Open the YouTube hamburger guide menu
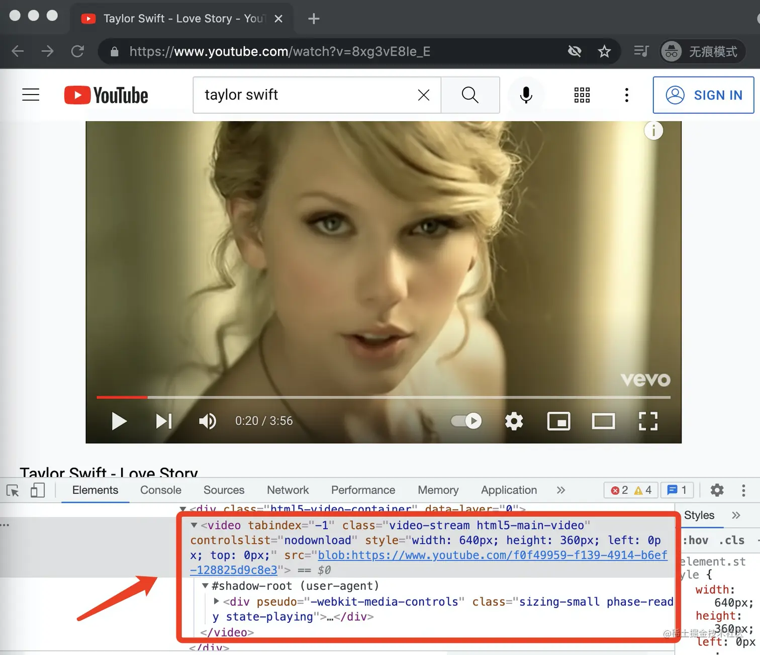The image size is (760, 655). [x=31, y=95]
